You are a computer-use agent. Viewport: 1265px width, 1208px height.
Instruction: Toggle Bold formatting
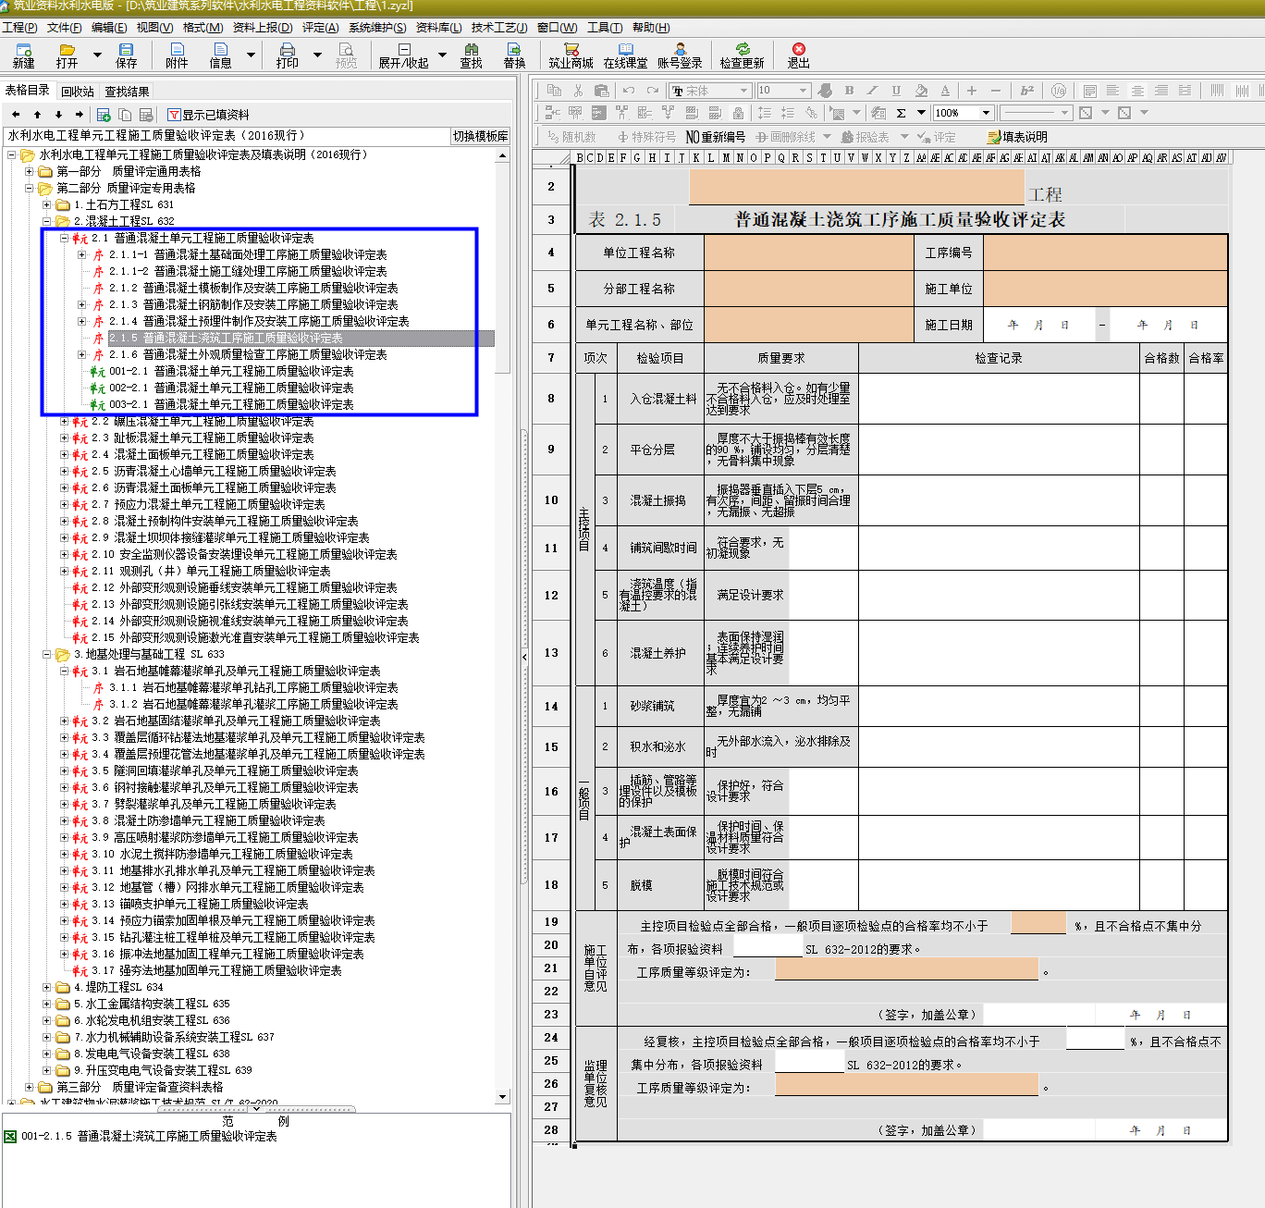pos(849,90)
